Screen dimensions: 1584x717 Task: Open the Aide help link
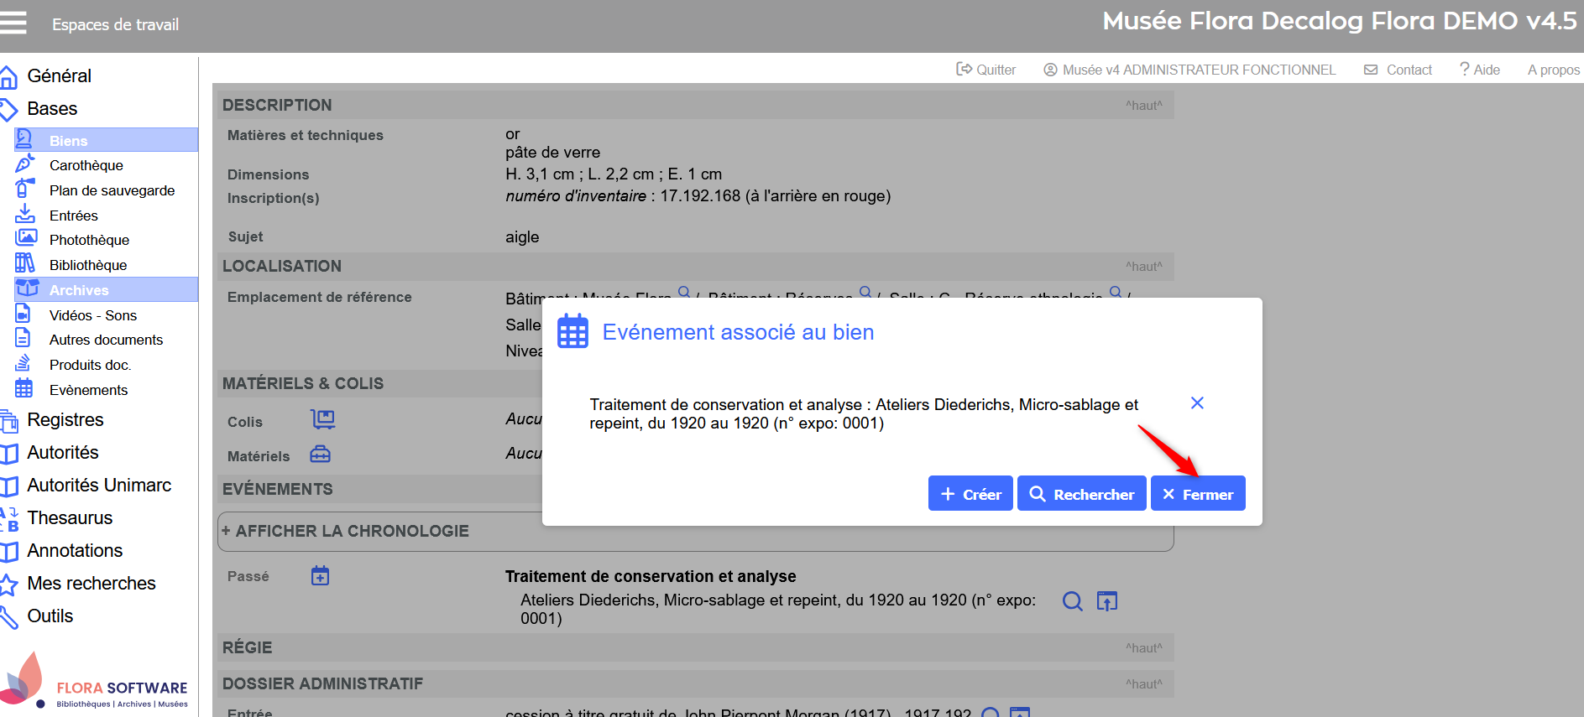(x=1479, y=70)
